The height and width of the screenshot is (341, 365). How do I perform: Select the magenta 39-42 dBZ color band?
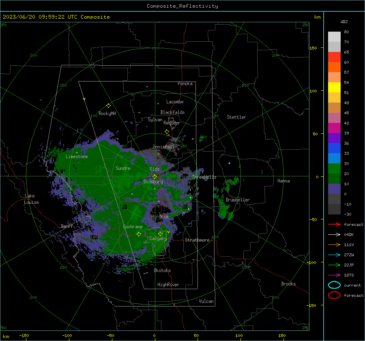[334, 128]
